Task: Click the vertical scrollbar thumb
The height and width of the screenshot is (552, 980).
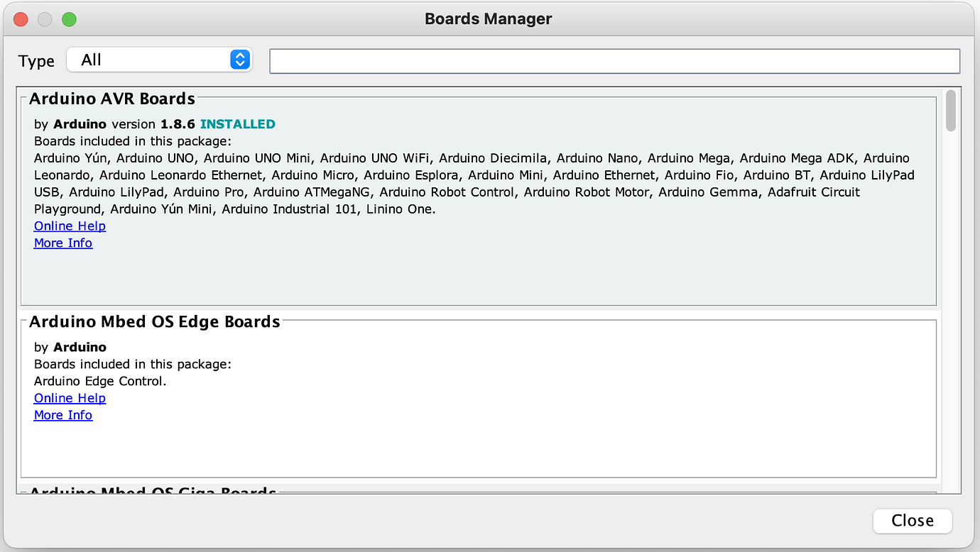Action: tap(951, 111)
